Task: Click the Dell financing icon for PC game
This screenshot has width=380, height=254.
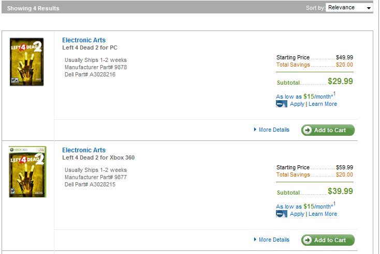Action: (282, 104)
